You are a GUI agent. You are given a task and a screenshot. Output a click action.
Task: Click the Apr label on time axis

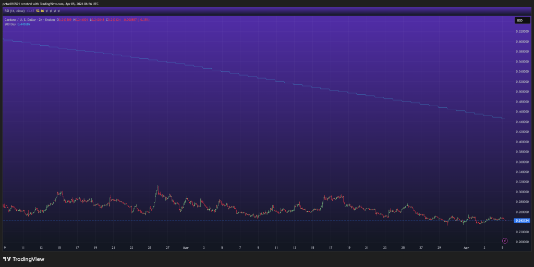pos(466,248)
